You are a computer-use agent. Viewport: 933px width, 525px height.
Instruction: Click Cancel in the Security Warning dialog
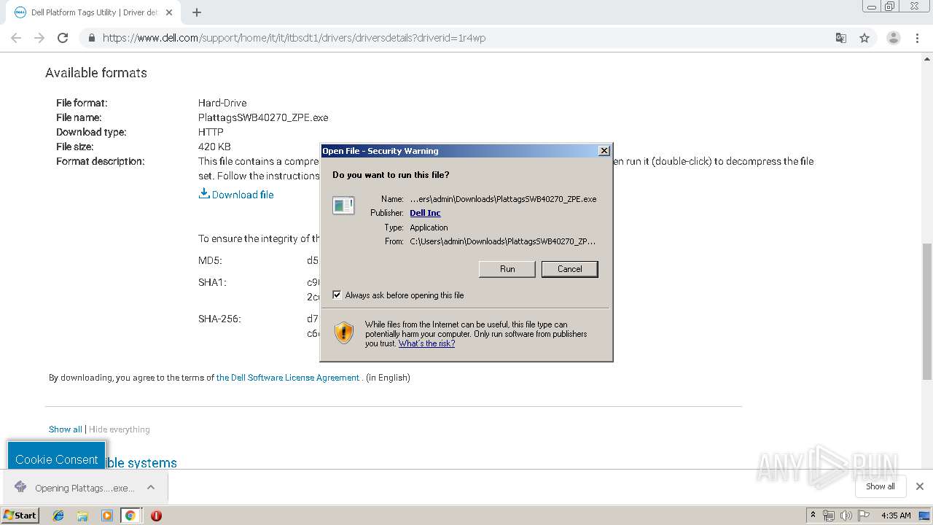tap(570, 269)
